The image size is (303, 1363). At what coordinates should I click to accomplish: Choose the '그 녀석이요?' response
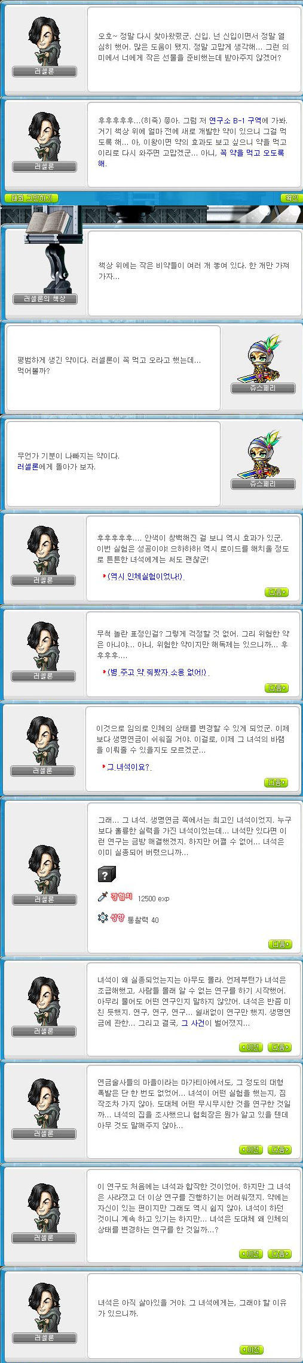point(128,767)
